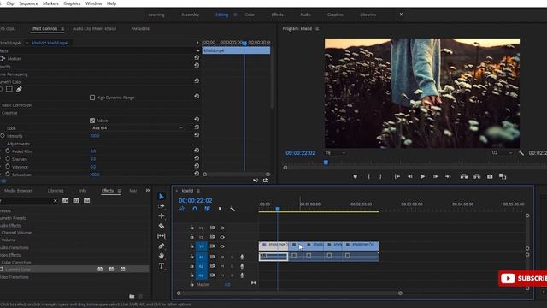Screen dimensions: 547x308
Task: Click the new custom bin folder icon in Effects
Action: [x=132, y=297]
